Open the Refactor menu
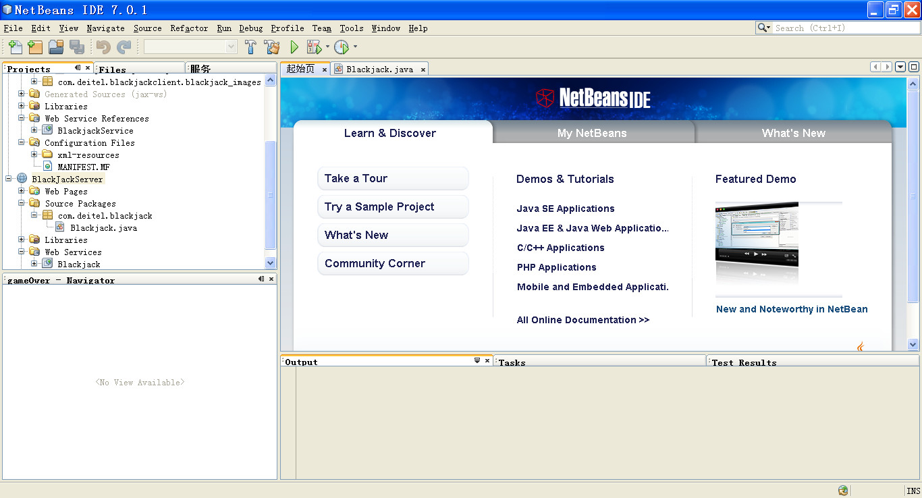Image resolution: width=922 pixels, height=498 pixels. click(x=189, y=28)
